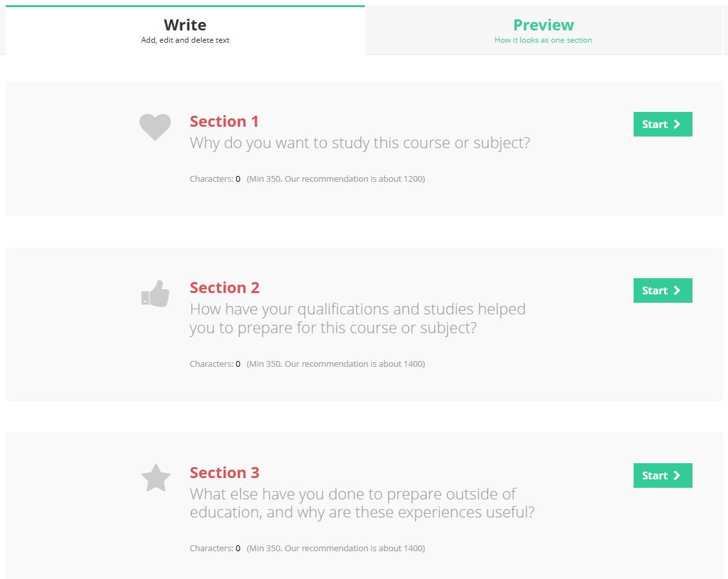This screenshot has height=579, width=728.
Task: Click the chevron arrow in Section 1's Start button
Action: tap(677, 124)
